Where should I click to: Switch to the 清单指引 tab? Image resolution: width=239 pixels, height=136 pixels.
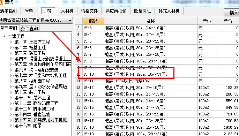[x=8, y=11]
